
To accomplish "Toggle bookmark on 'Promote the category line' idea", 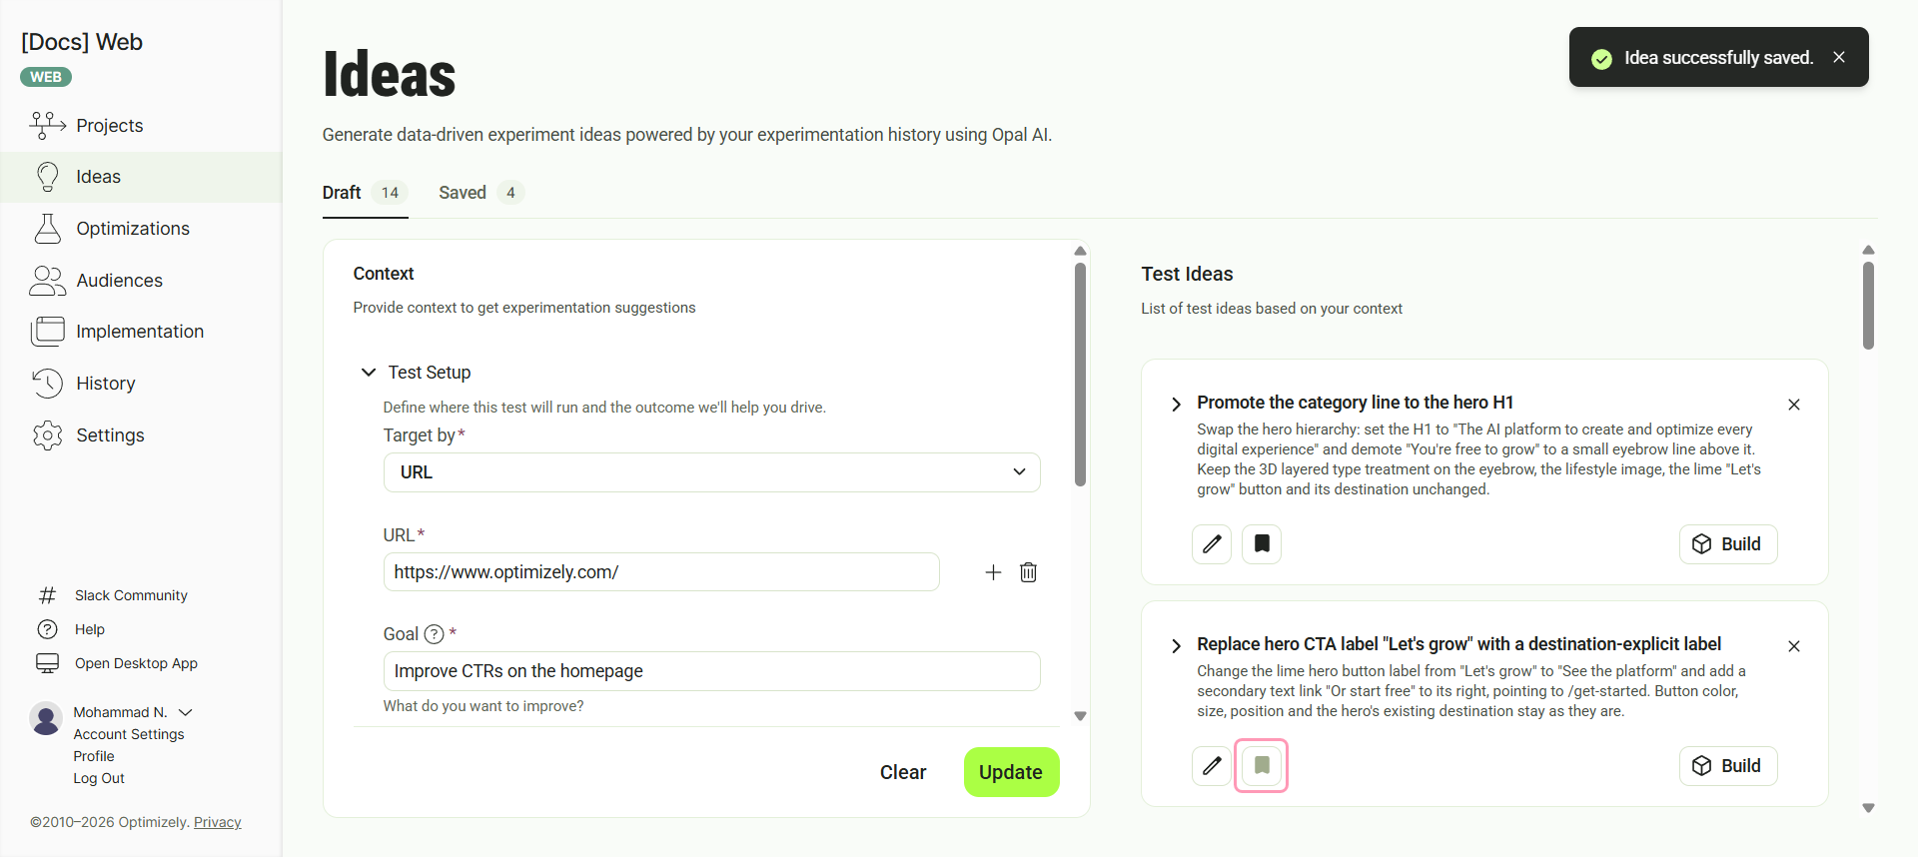I will [x=1262, y=544].
